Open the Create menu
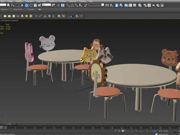This screenshot has height=135, width=180. point(10,1)
